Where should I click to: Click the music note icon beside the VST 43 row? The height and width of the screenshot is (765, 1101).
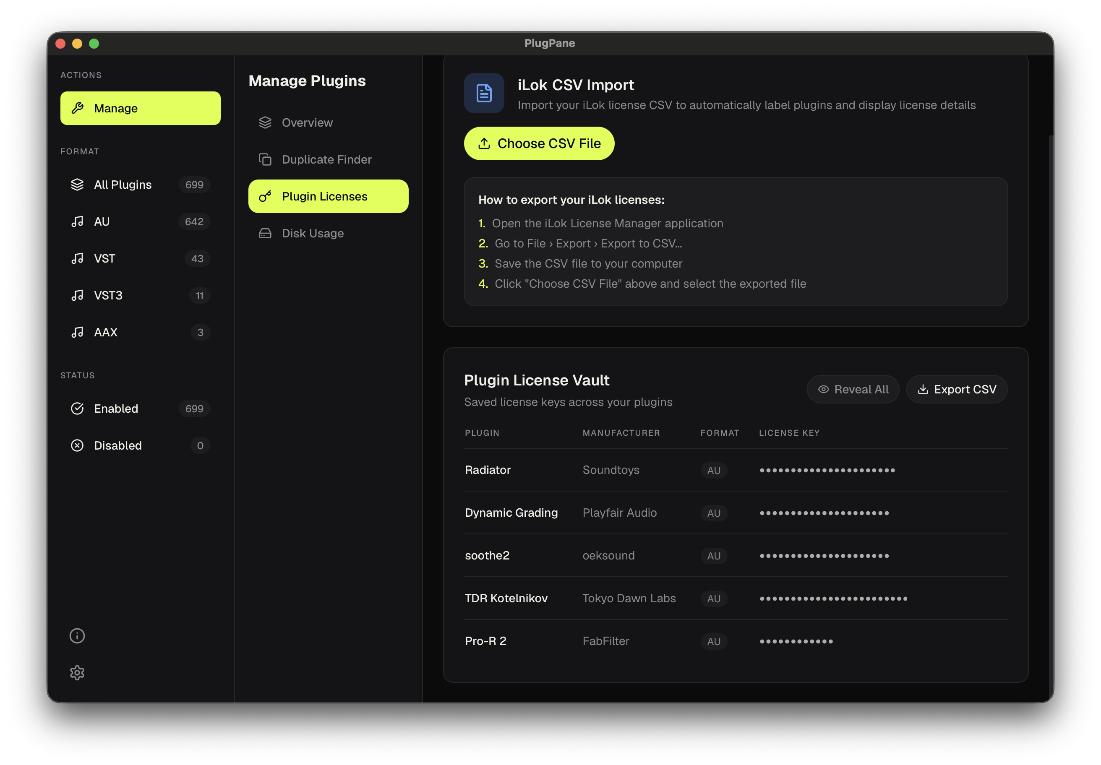click(x=77, y=258)
